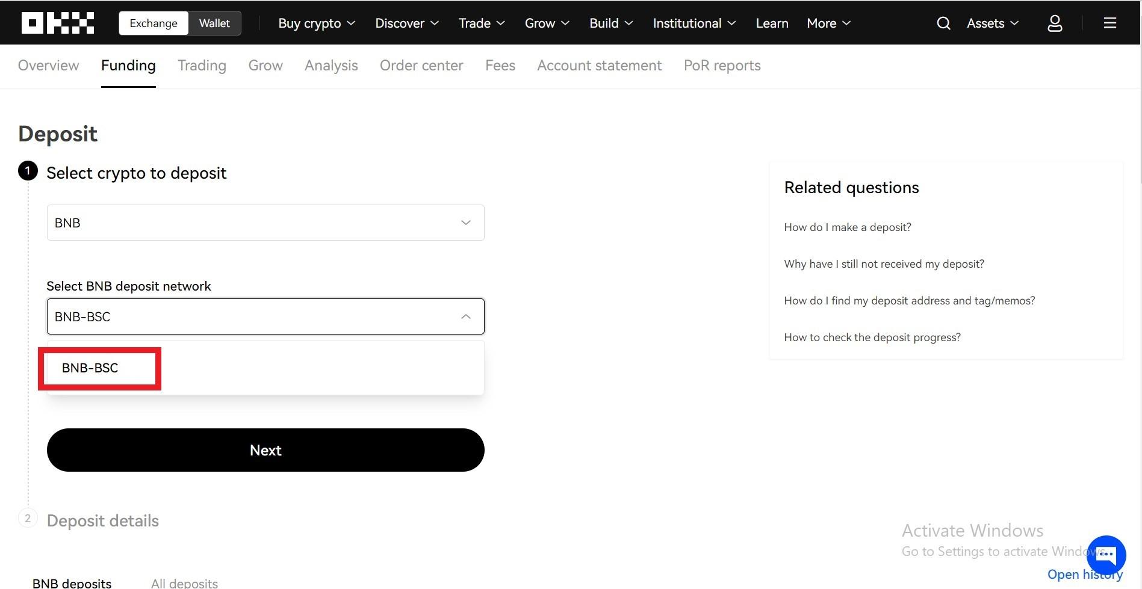Open the chat support bubble
The width and height of the screenshot is (1142, 589).
point(1106,555)
